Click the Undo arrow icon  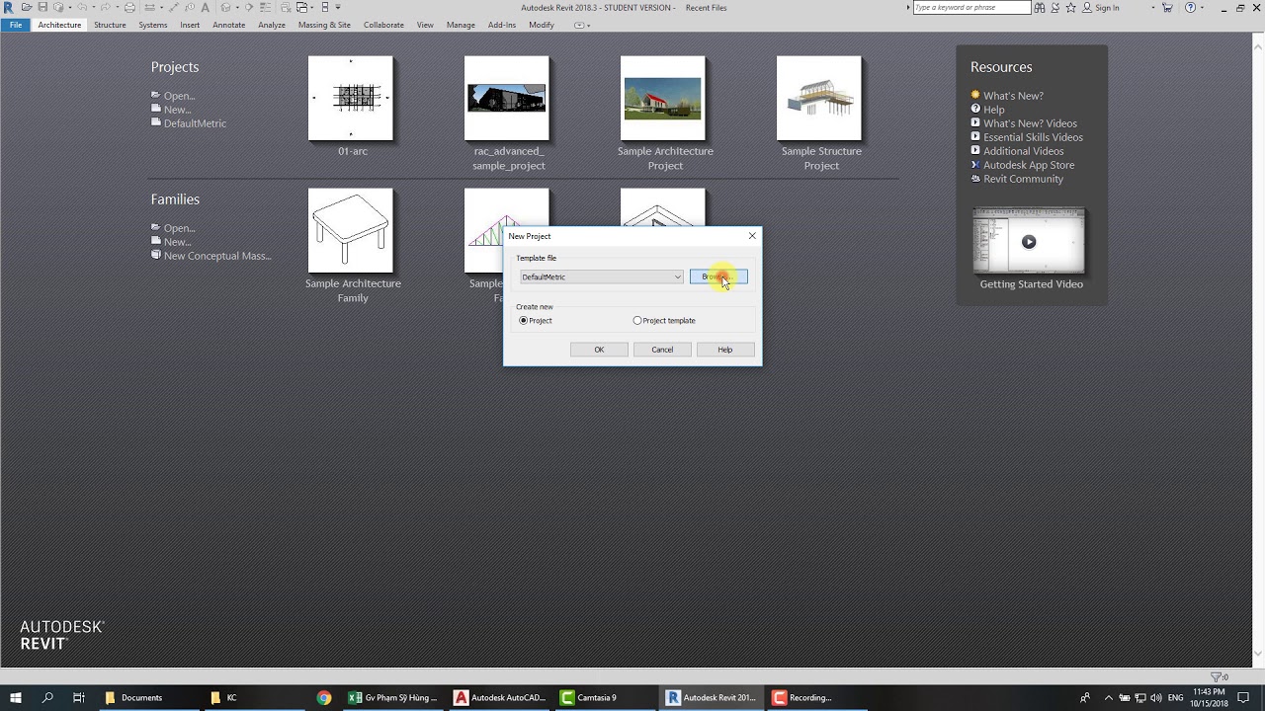pyautogui.click(x=82, y=7)
